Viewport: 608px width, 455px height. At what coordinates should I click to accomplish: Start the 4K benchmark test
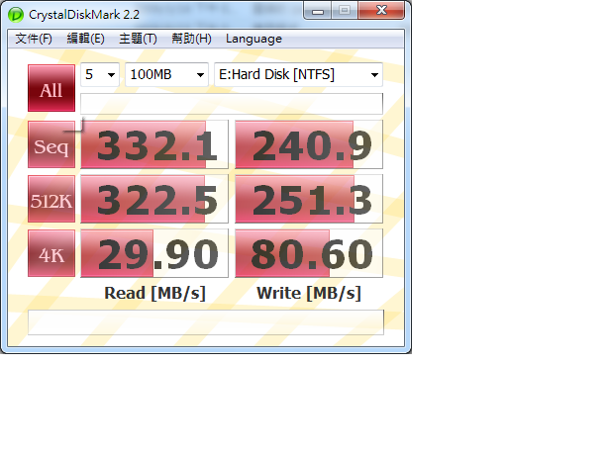point(51,253)
